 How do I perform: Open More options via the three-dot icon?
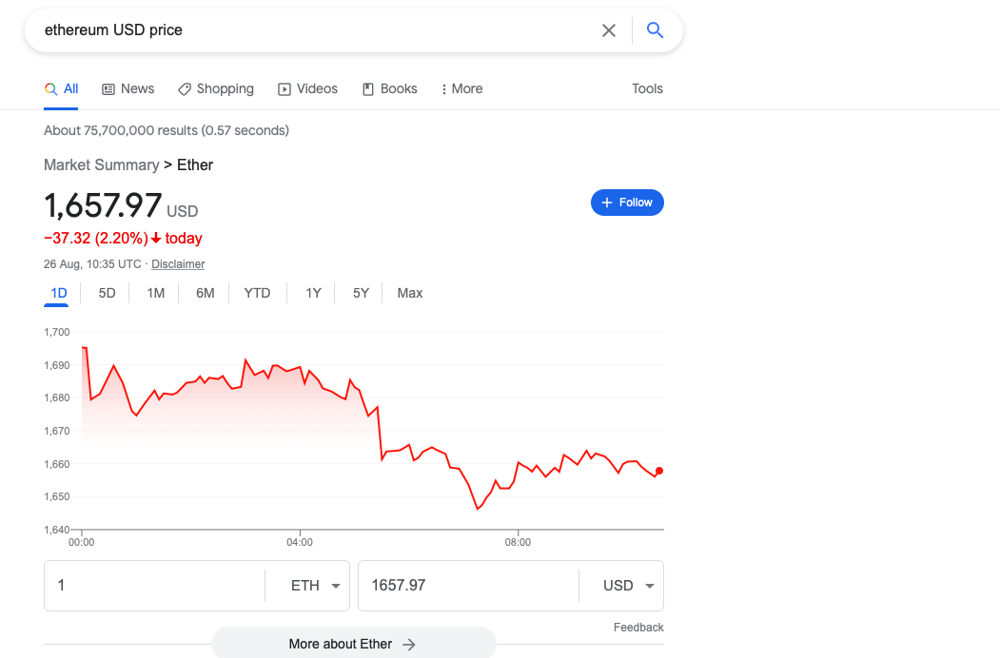click(444, 88)
